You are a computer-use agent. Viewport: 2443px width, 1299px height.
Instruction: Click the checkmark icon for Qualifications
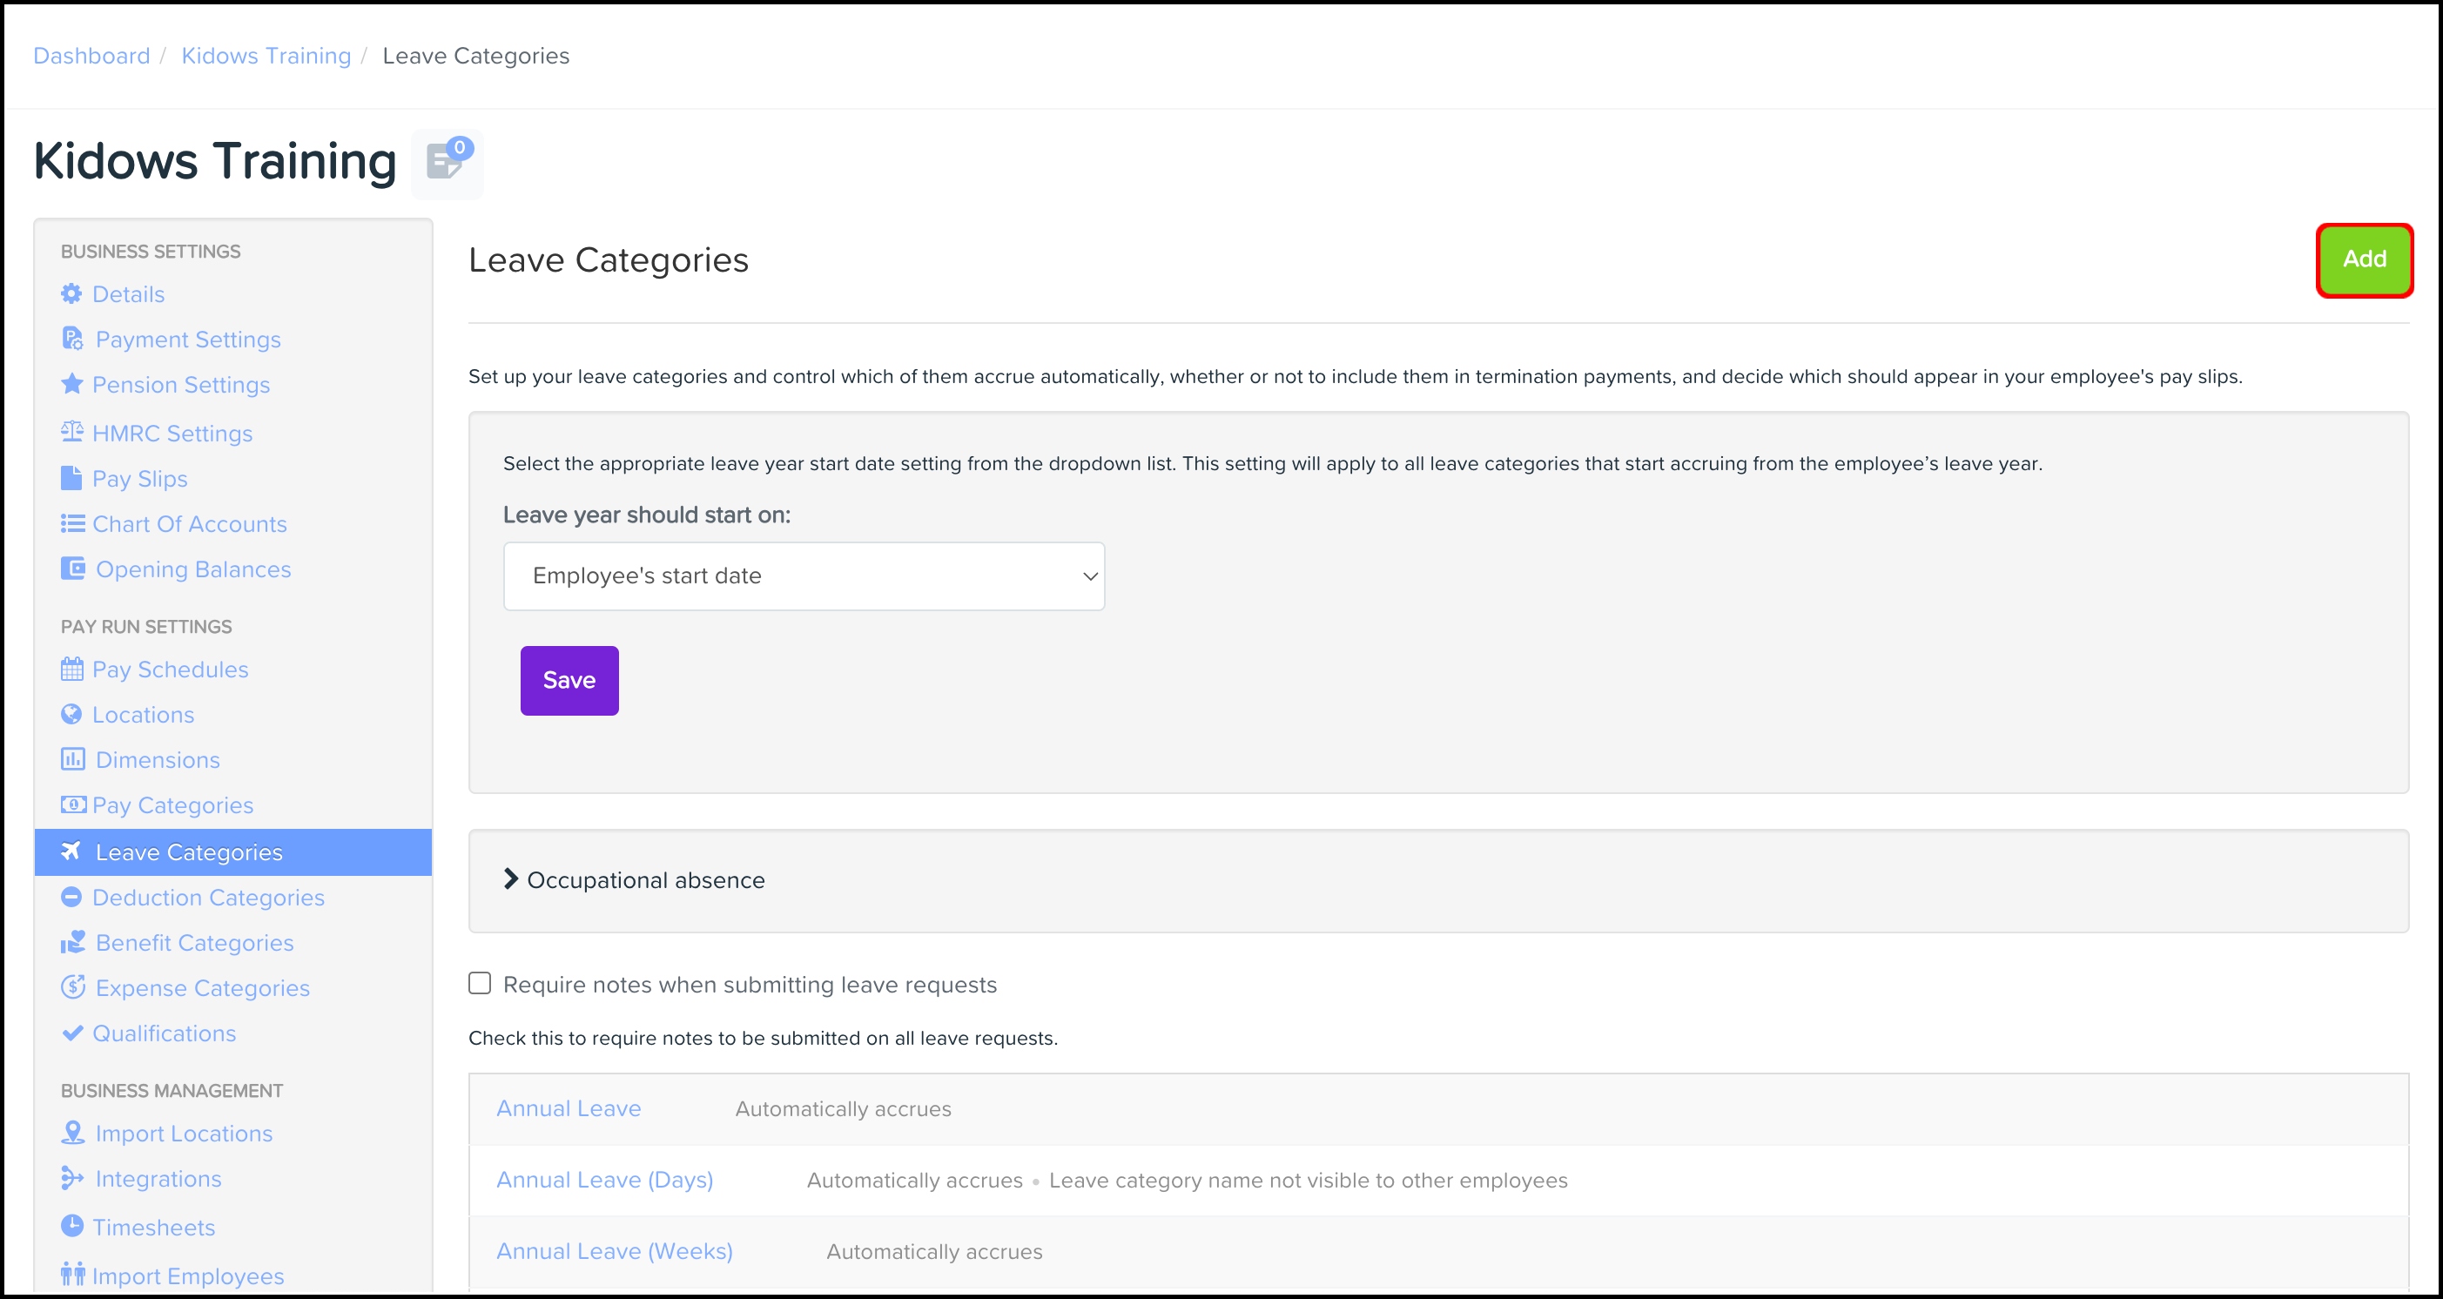click(72, 1033)
